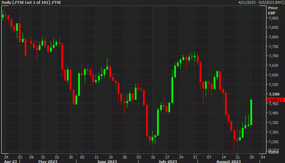Click the '30' date label on time axis
Viewport: 285px width, 163px height.
(x=71, y=157)
